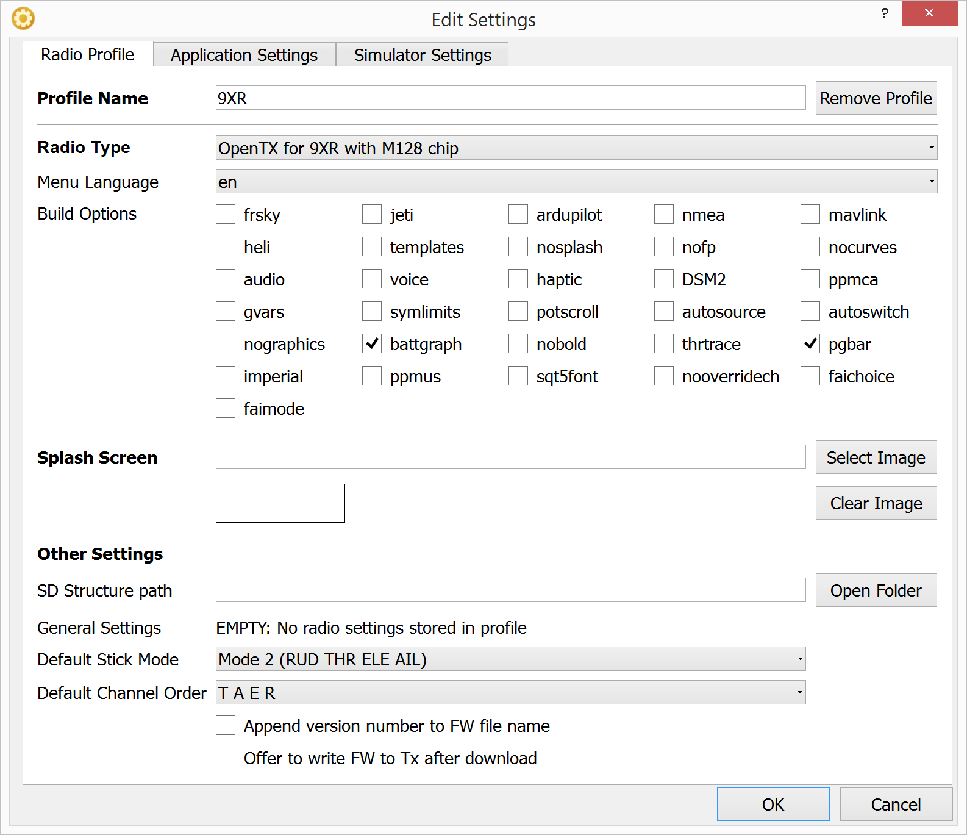
Task: Tick the thrtrace checkbox
Action: (664, 343)
